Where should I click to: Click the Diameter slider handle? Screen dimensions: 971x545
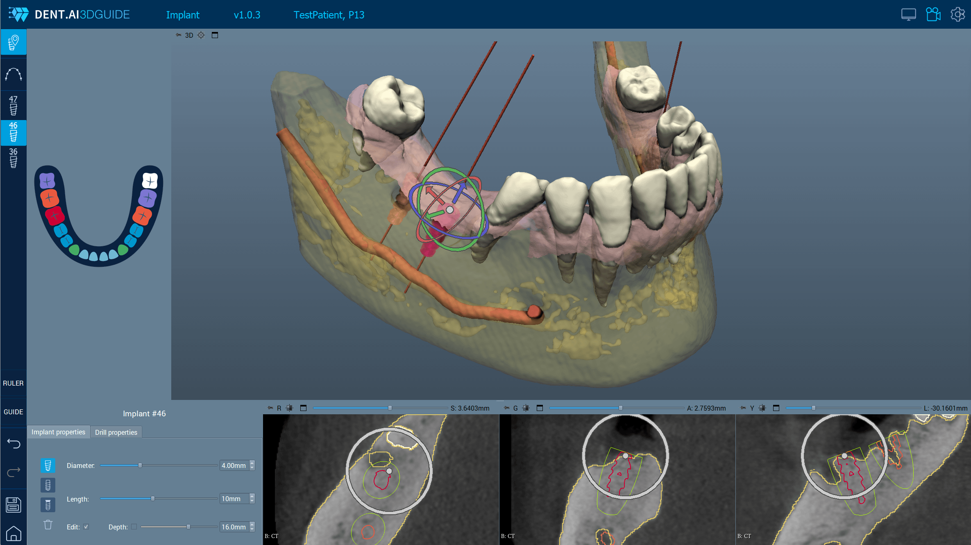pos(140,466)
